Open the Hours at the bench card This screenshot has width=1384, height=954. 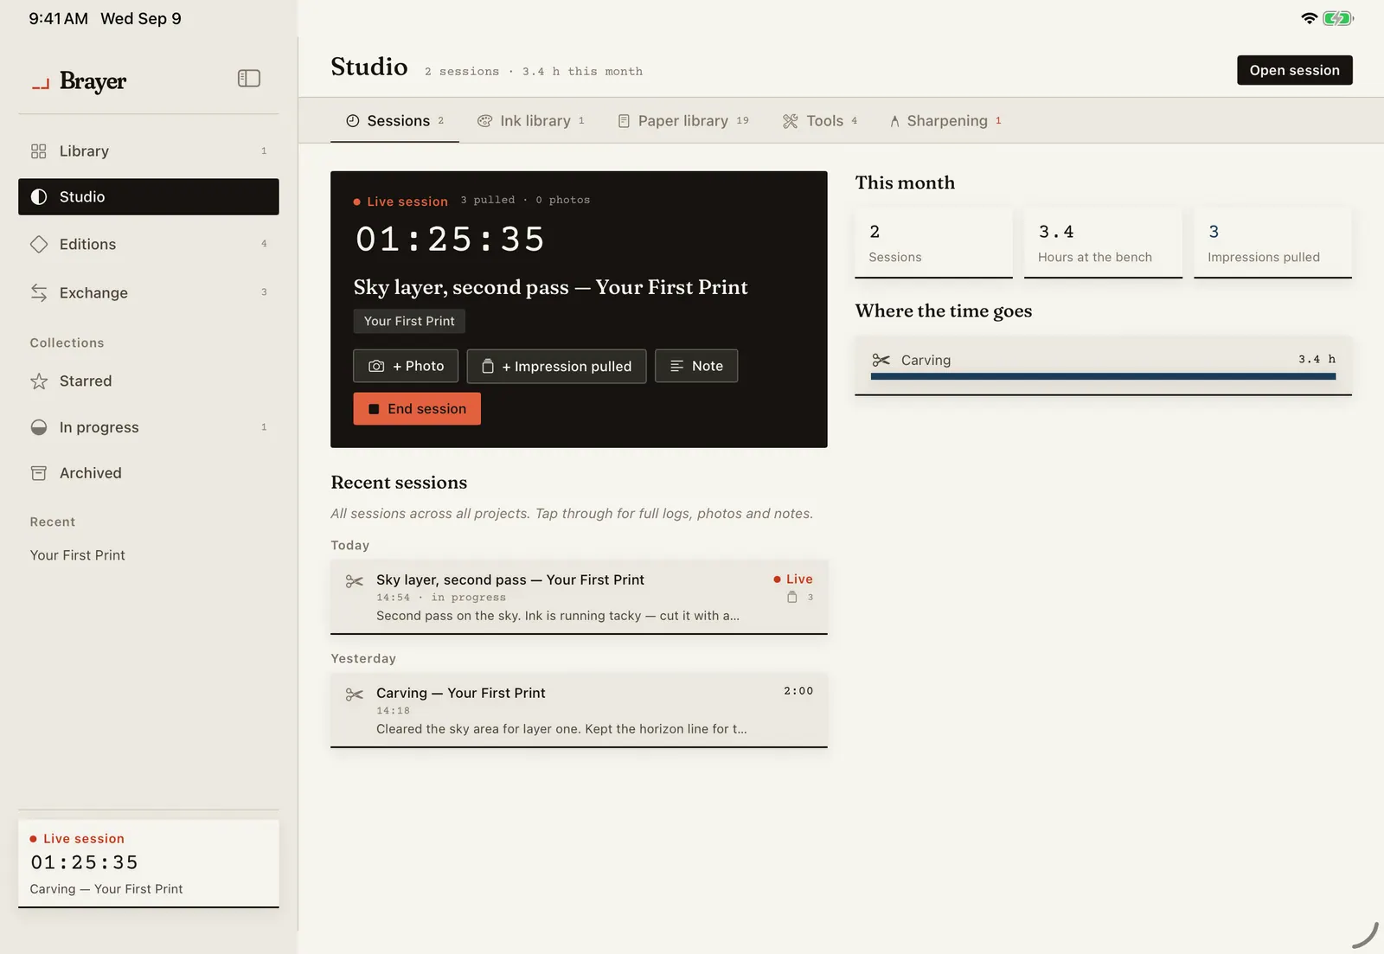click(x=1103, y=243)
